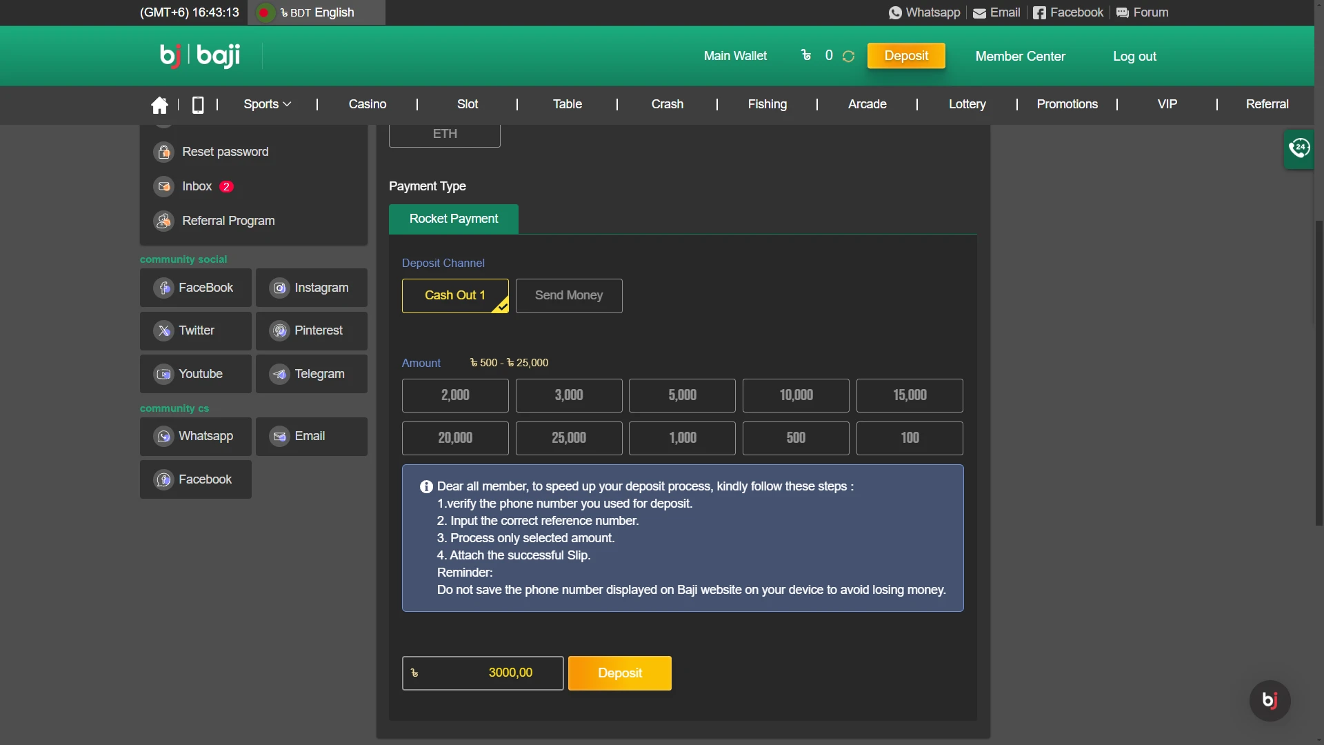
Task: Open the Casino menu
Action: pyautogui.click(x=367, y=104)
